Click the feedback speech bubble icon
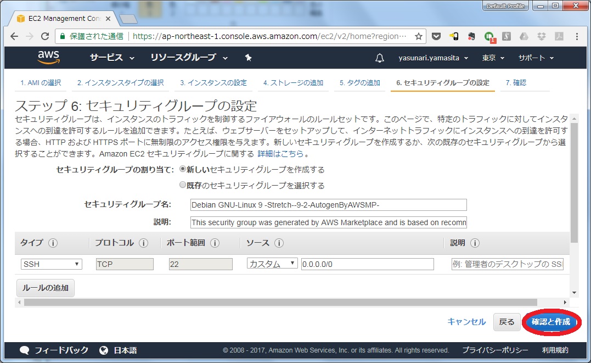This screenshot has width=591, height=363. (25, 350)
